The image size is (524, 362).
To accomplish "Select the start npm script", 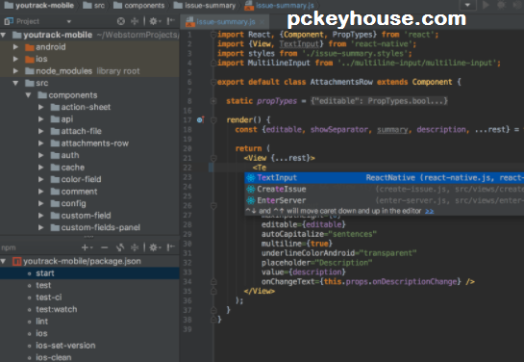I will [x=89, y=273].
